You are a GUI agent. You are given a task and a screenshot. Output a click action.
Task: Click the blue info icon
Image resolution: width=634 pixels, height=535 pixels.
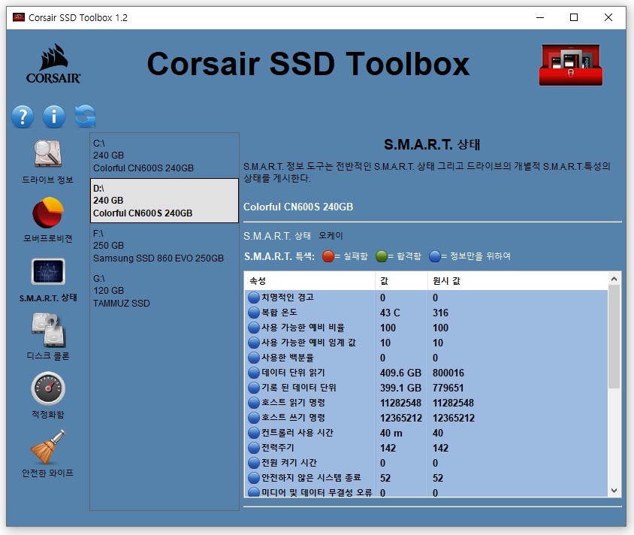coord(54,116)
